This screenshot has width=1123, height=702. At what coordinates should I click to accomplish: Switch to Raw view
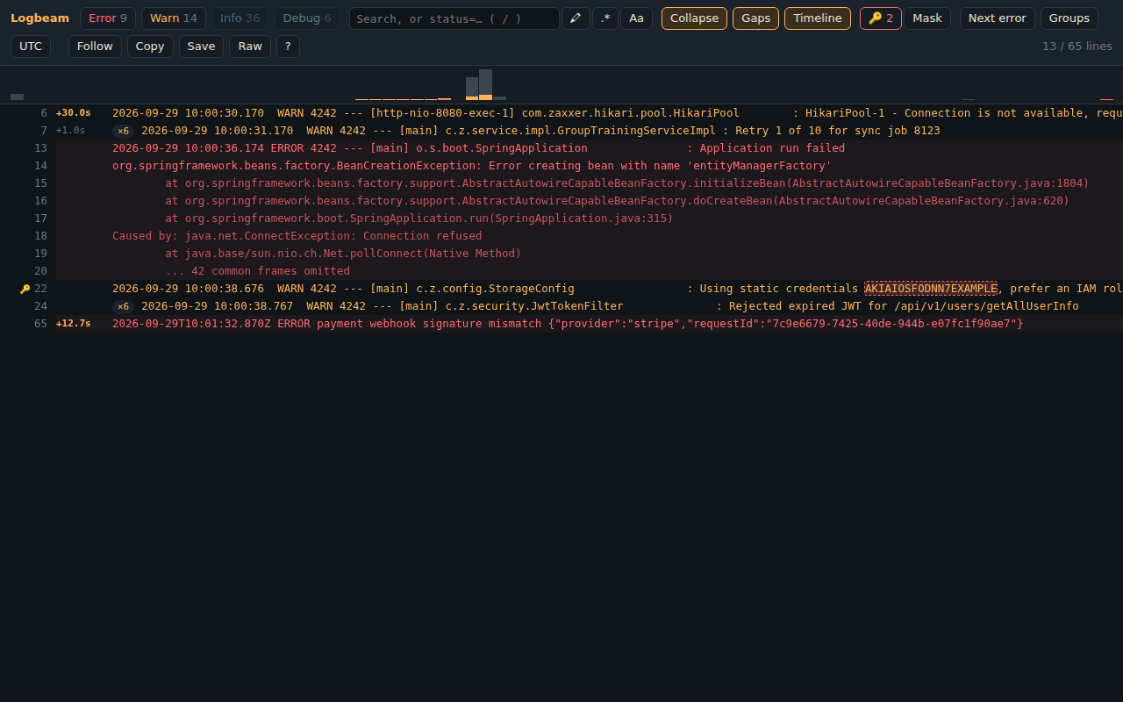click(x=250, y=47)
